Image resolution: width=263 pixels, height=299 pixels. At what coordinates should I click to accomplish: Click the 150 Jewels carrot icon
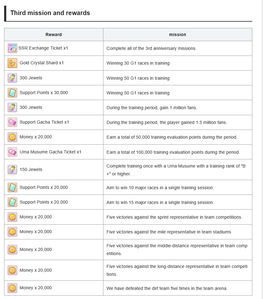click(x=13, y=169)
